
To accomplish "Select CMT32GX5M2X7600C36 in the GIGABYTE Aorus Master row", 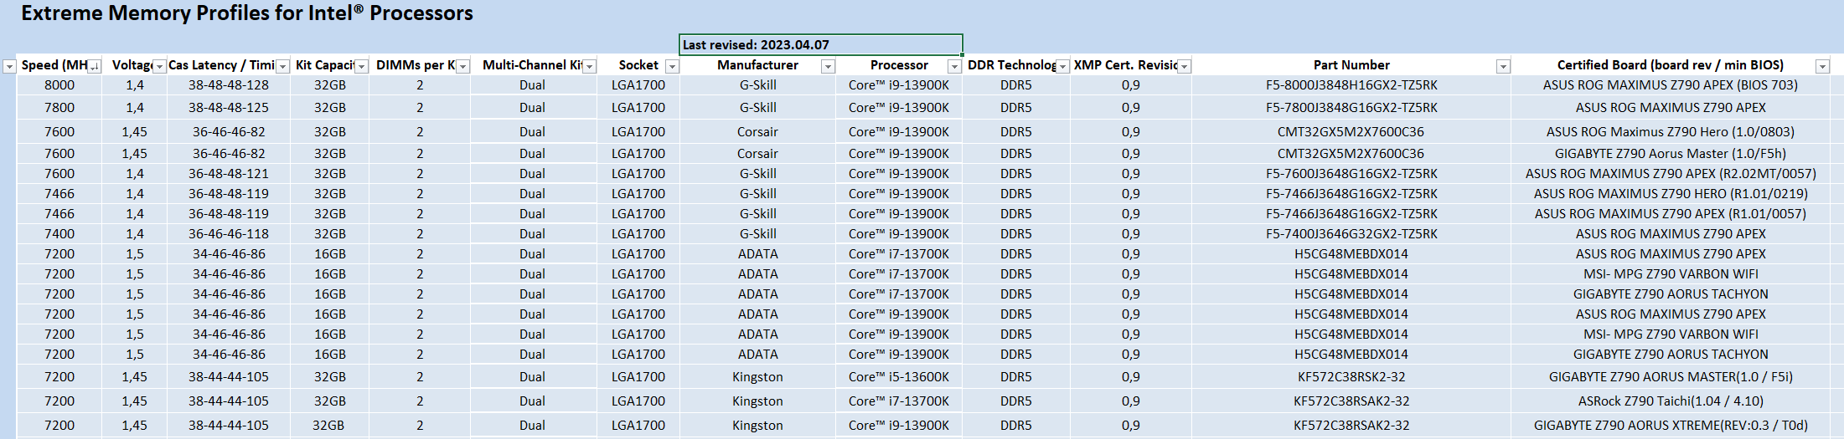I will 1351,154.
